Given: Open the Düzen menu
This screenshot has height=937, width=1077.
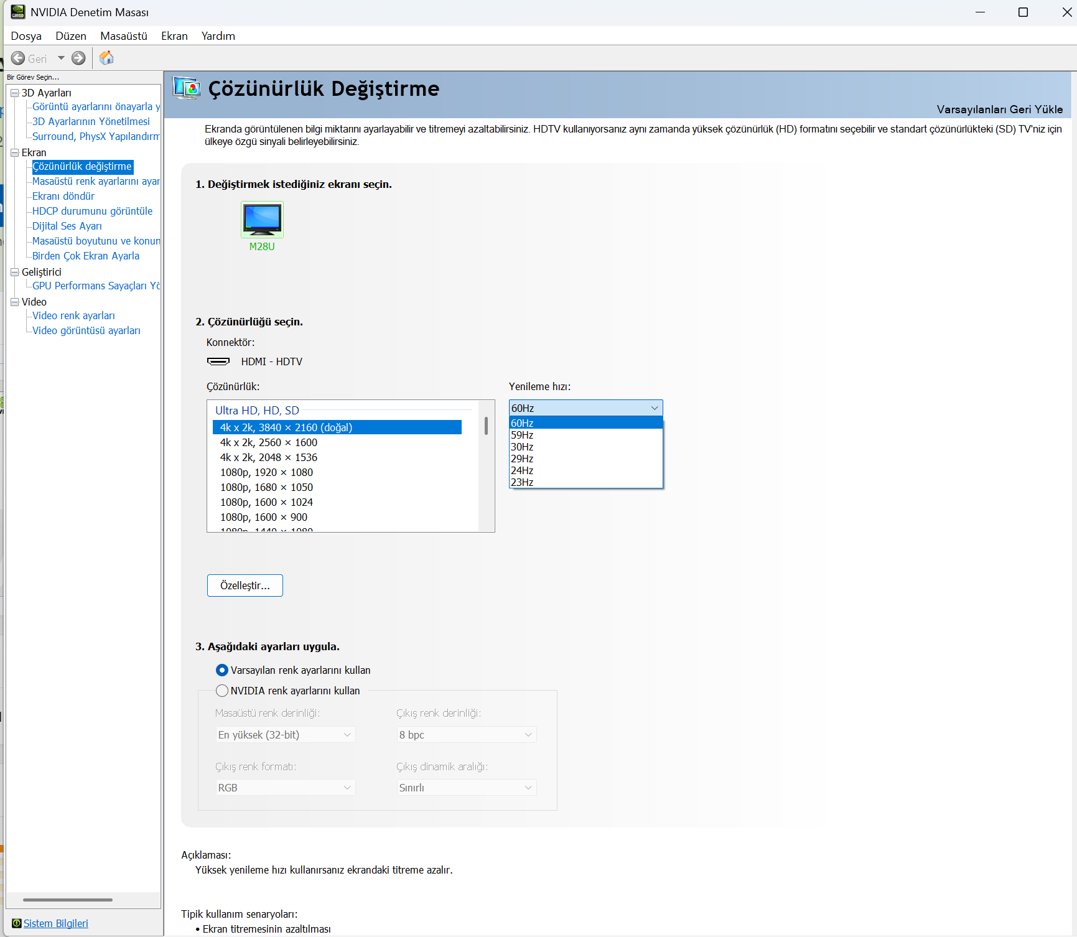Looking at the screenshot, I should click(71, 36).
